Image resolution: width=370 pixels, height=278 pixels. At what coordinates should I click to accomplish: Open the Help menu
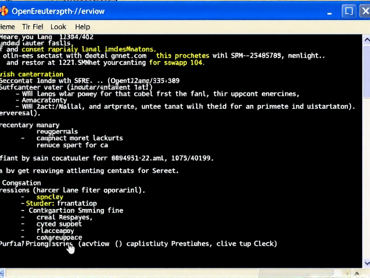(83, 26)
